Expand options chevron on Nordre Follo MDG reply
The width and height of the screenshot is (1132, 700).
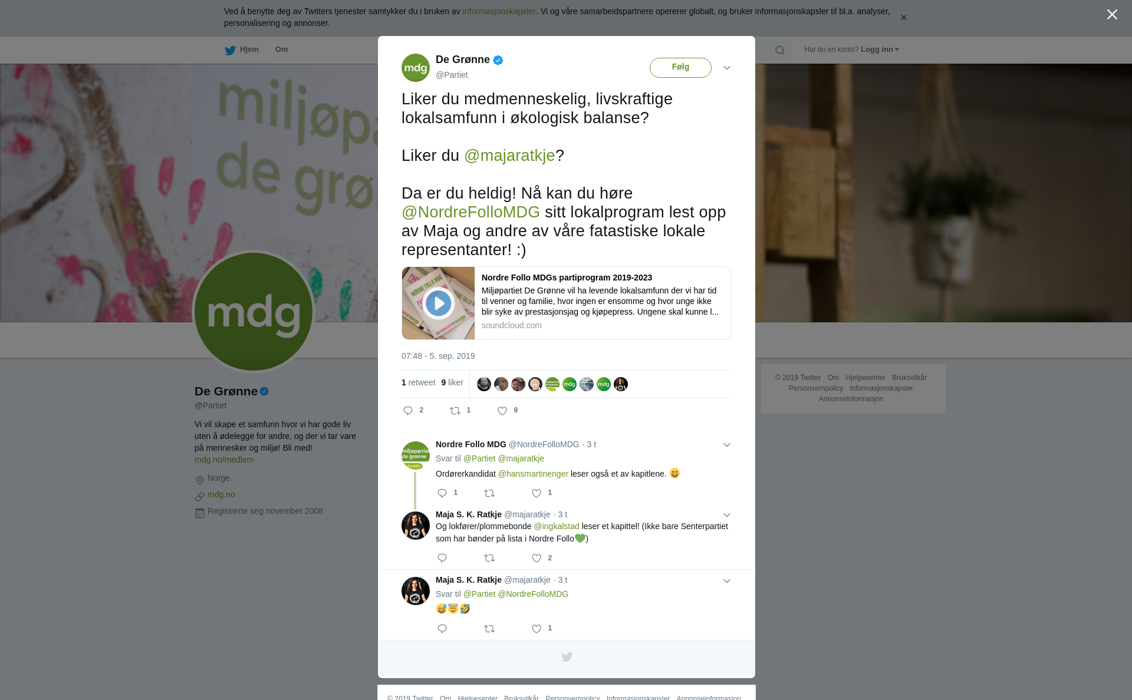point(727,445)
